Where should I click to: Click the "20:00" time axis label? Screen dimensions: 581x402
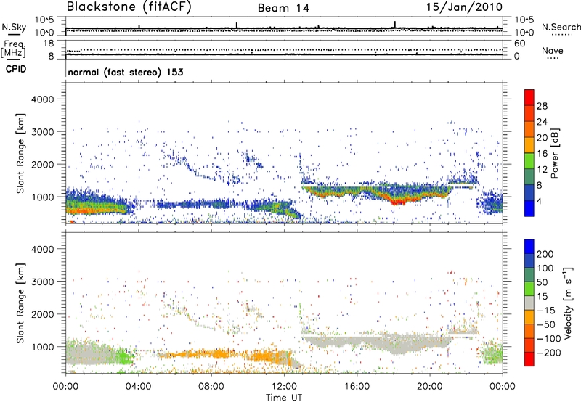click(429, 387)
